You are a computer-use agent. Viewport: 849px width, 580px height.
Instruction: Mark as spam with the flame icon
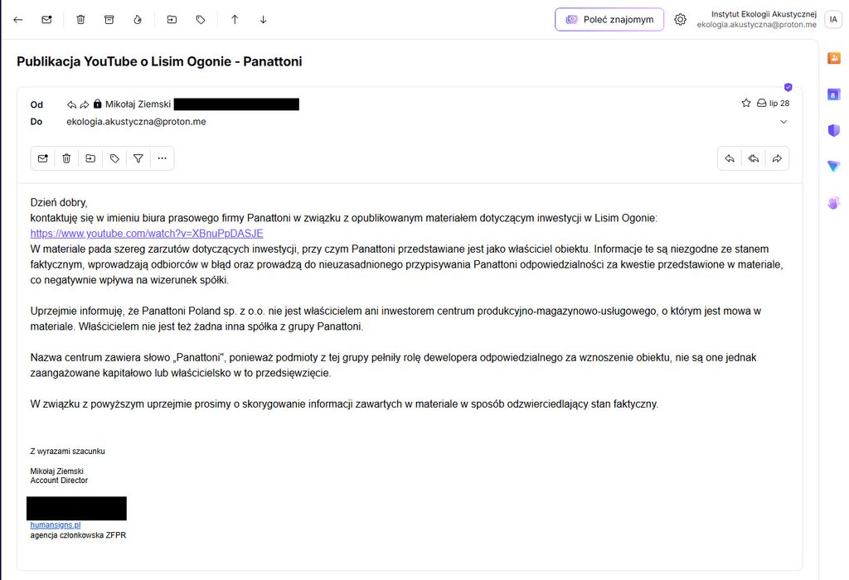pyautogui.click(x=138, y=20)
